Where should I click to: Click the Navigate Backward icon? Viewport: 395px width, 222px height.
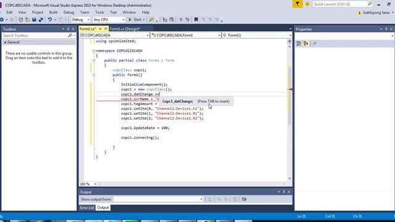click(2, 19)
